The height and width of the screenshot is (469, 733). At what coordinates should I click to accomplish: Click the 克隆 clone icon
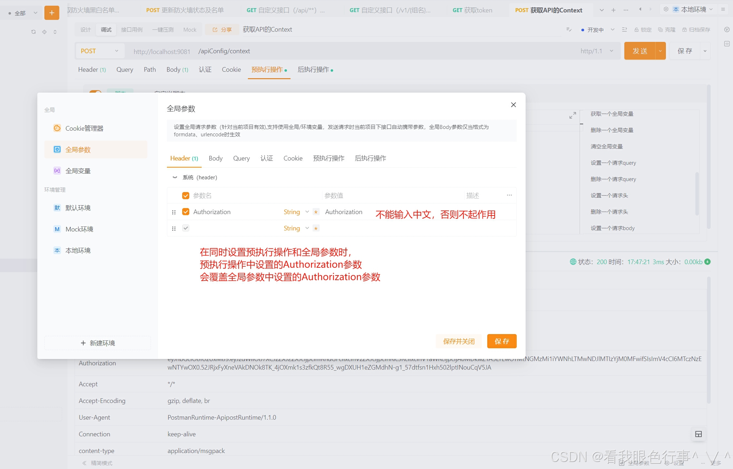(x=667, y=29)
